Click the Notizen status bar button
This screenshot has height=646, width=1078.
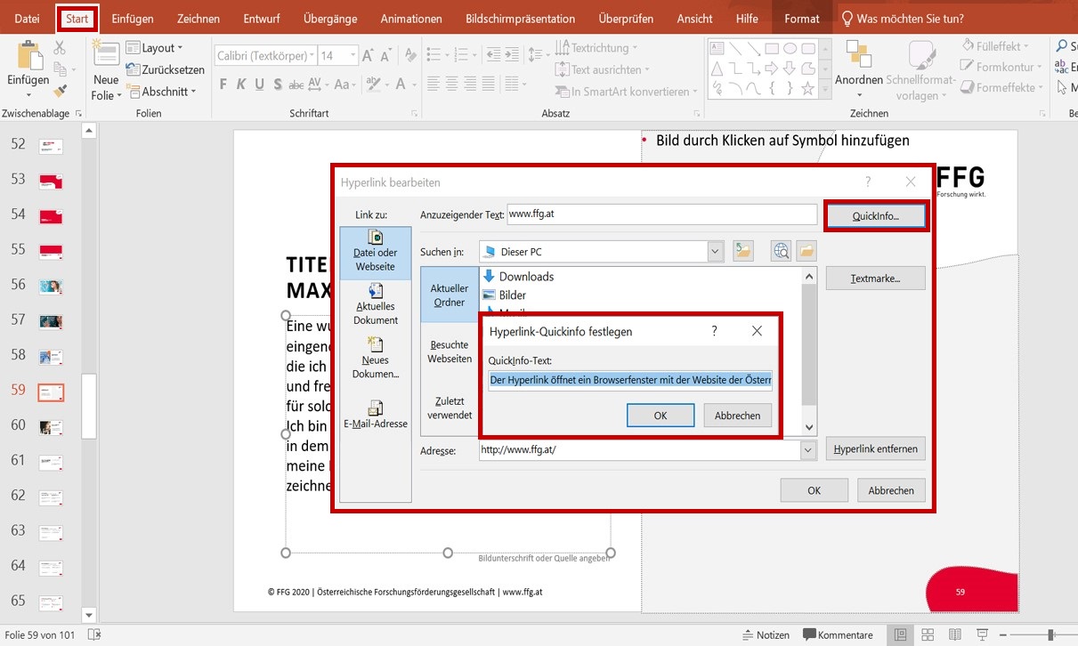(x=766, y=634)
